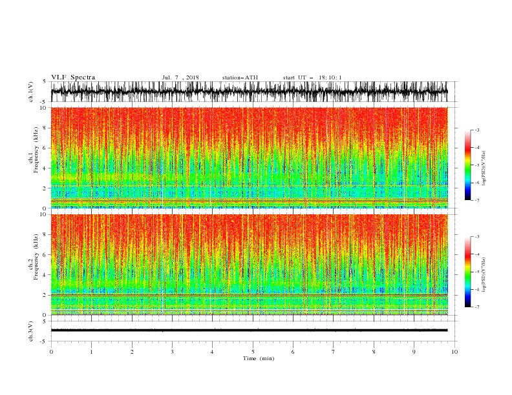Viewport: 512px width, 395px height.
Task: Click the ch.2 spectrogram panel
Action: [x=249, y=265]
